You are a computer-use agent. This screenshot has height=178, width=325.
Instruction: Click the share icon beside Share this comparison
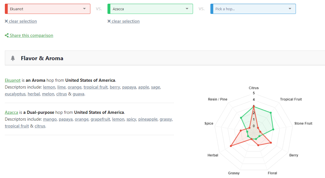click(x=7, y=35)
